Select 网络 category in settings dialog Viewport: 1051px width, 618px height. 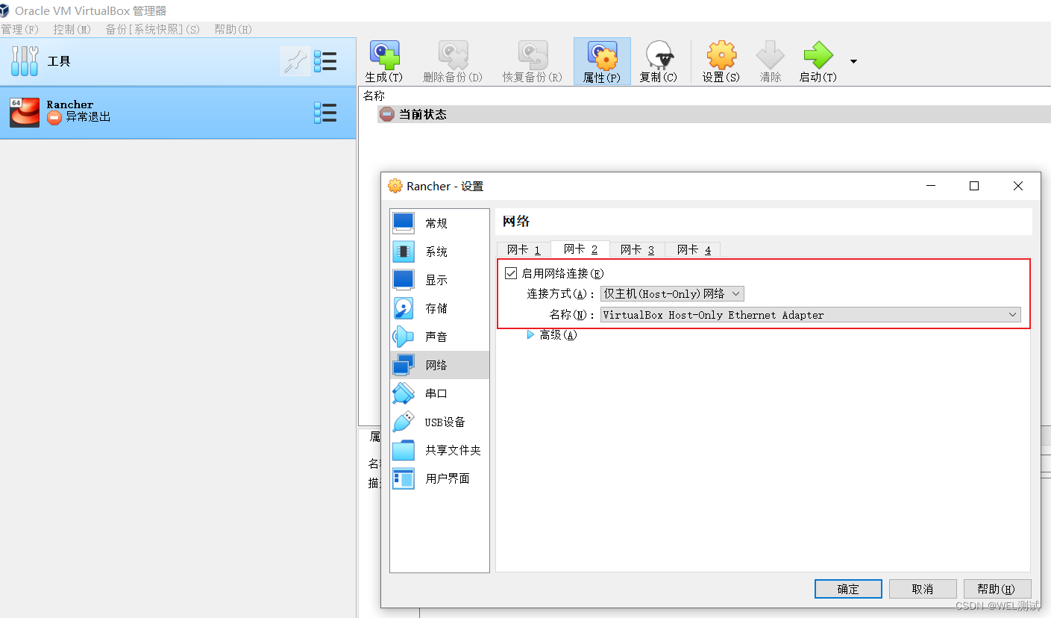click(x=439, y=365)
